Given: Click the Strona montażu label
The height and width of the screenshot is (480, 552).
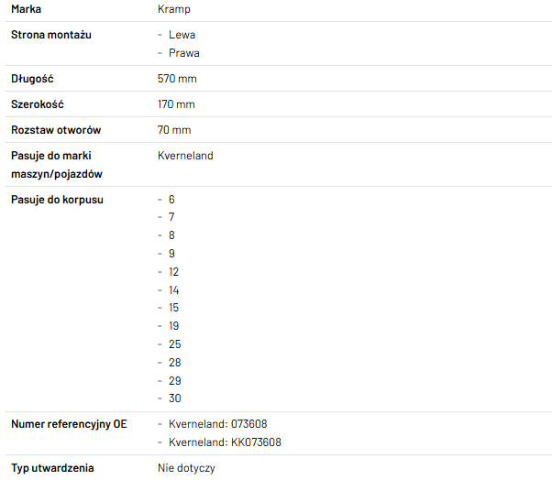Looking at the screenshot, I should 50,35.
